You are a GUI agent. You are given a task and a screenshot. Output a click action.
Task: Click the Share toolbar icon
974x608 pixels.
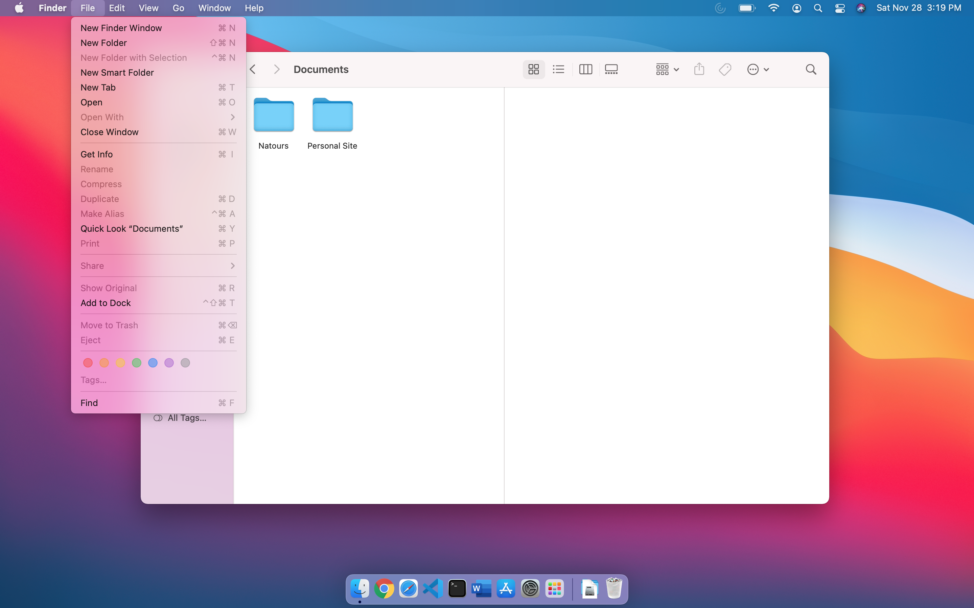click(x=699, y=69)
